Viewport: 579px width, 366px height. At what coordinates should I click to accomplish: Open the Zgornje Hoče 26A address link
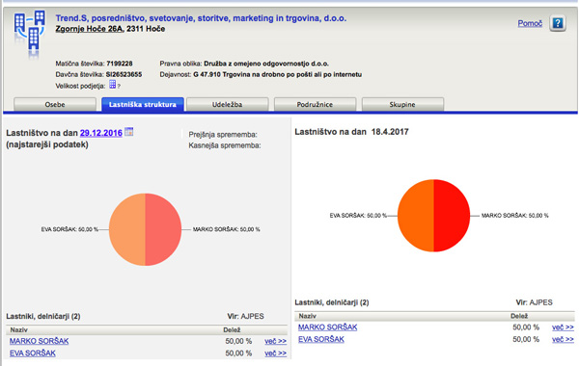89,29
